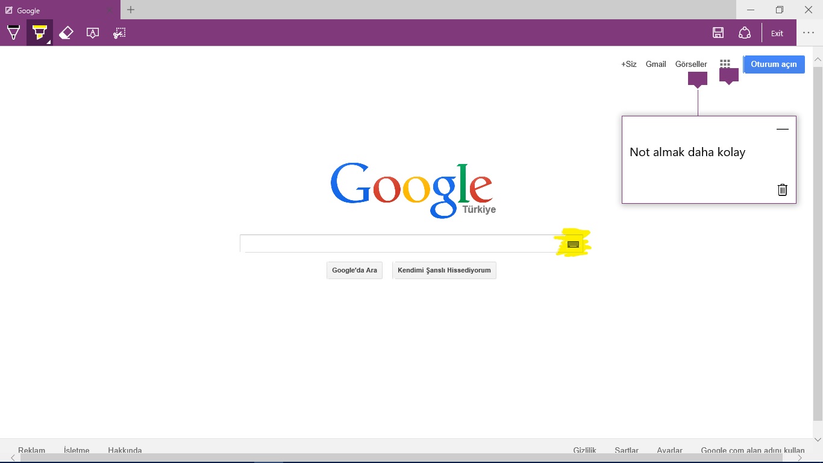Open the More options ellipsis menu
Viewport: 823px width, 463px height.
pyautogui.click(x=809, y=33)
